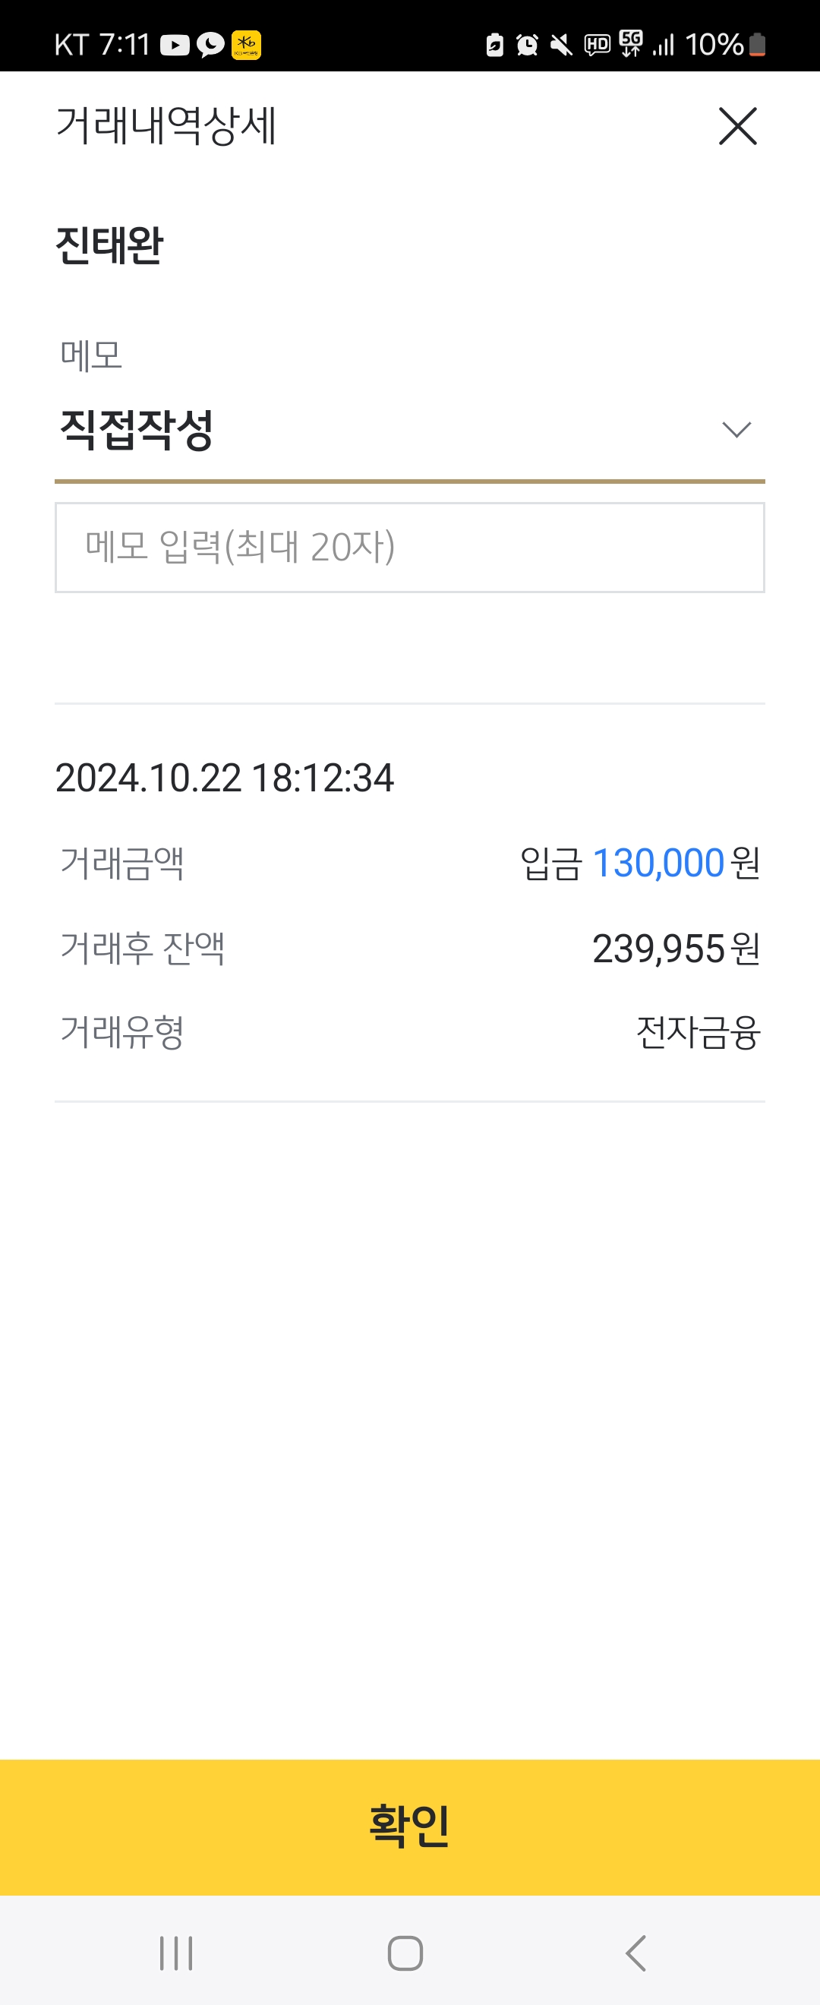Focus the 메모 입력(최대 20자) field
820x2005 pixels.
(x=410, y=547)
